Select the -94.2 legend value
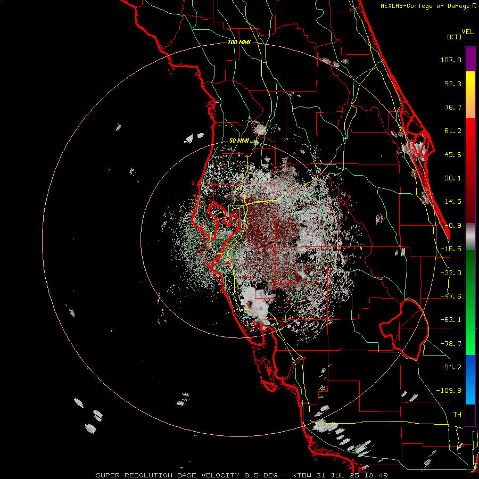The image size is (479, 479). pos(451,367)
